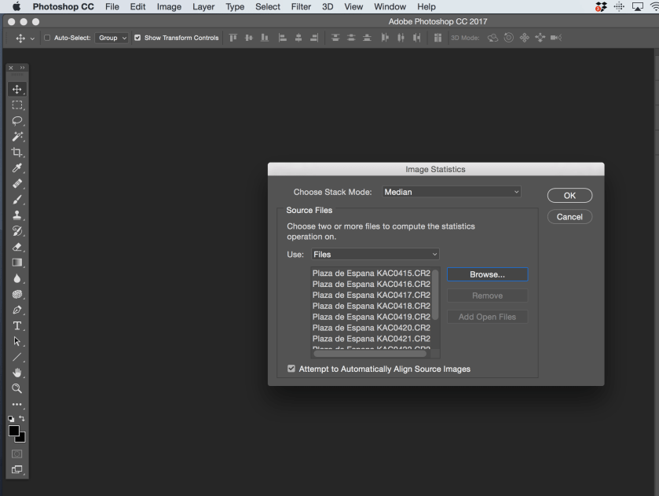The image size is (659, 496).
Task: Click OK in Image Statistics dialog
Action: (x=569, y=195)
